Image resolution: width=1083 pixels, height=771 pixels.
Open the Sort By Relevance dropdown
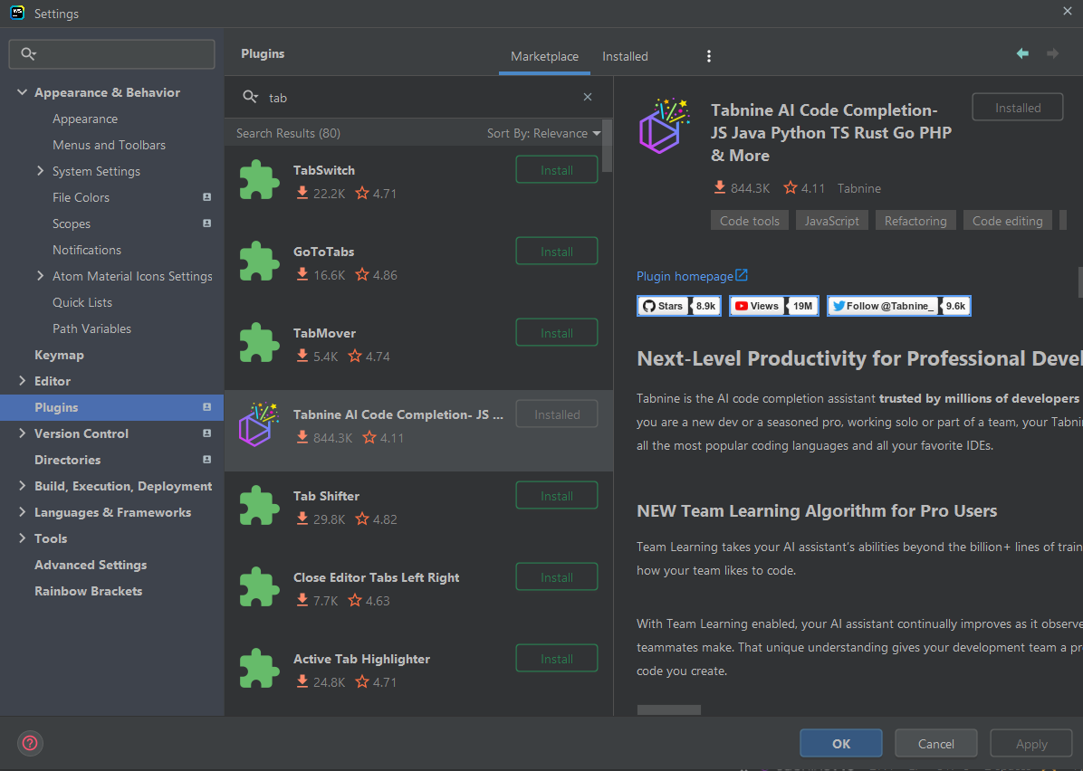(543, 133)
